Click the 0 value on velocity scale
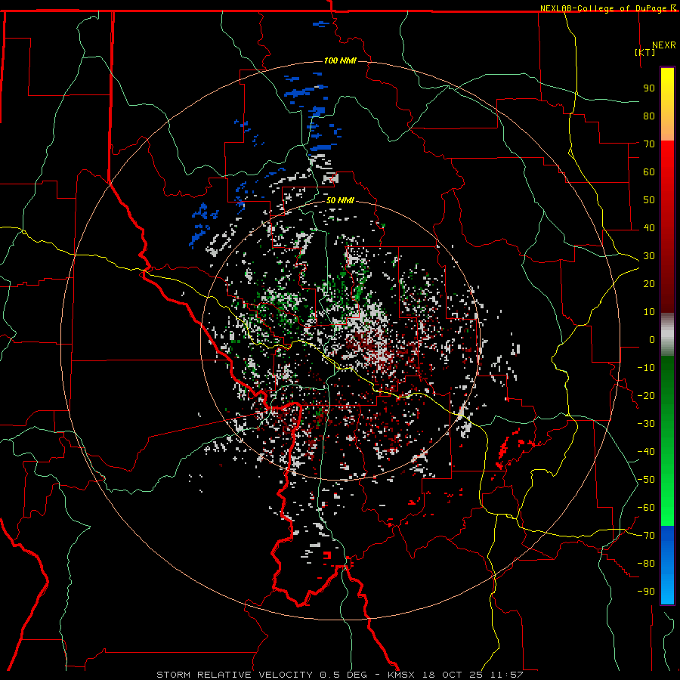680x680 pixels. [x=652, y=339]
